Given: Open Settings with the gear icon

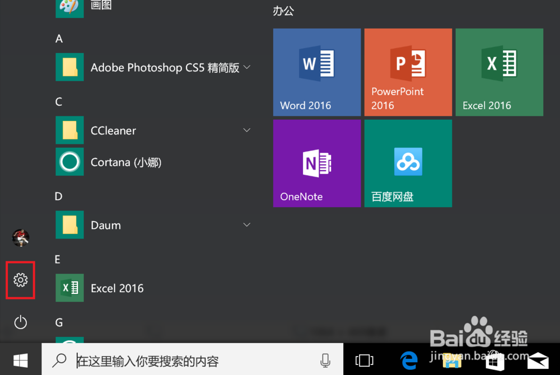Looking at the screenshot, I should coord(20,280).
